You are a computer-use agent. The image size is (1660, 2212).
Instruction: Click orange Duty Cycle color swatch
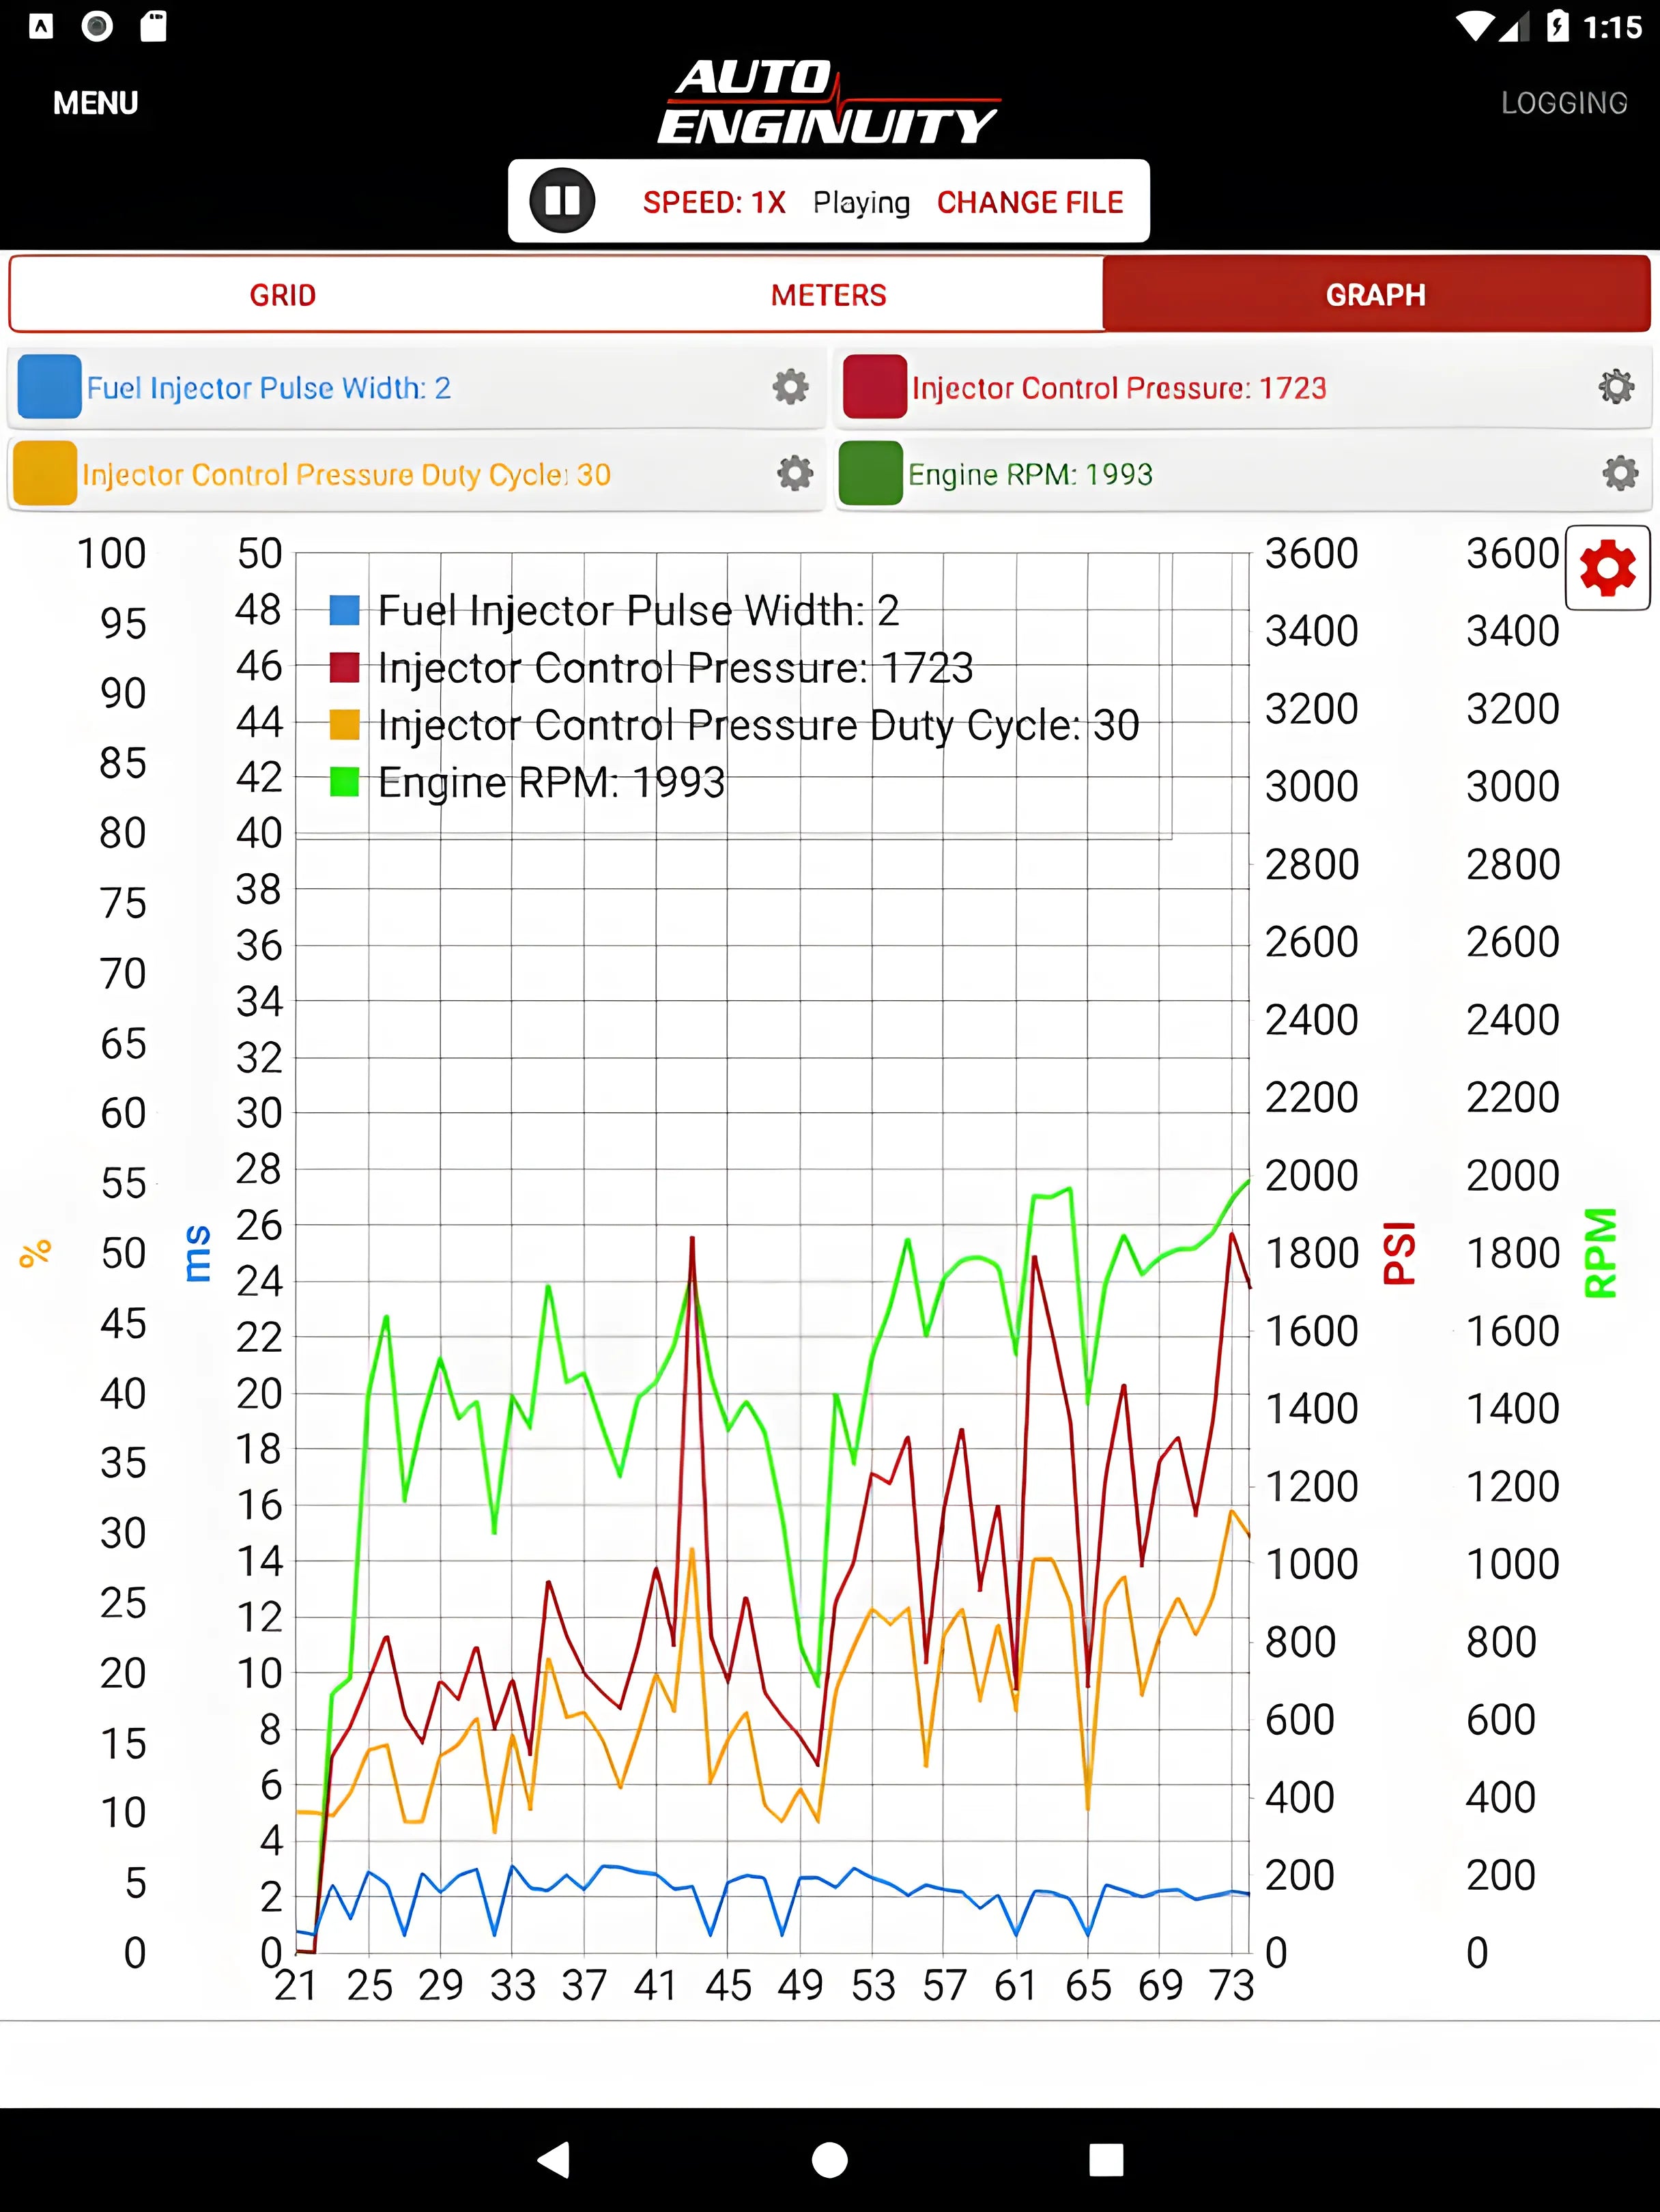point(45,473)
